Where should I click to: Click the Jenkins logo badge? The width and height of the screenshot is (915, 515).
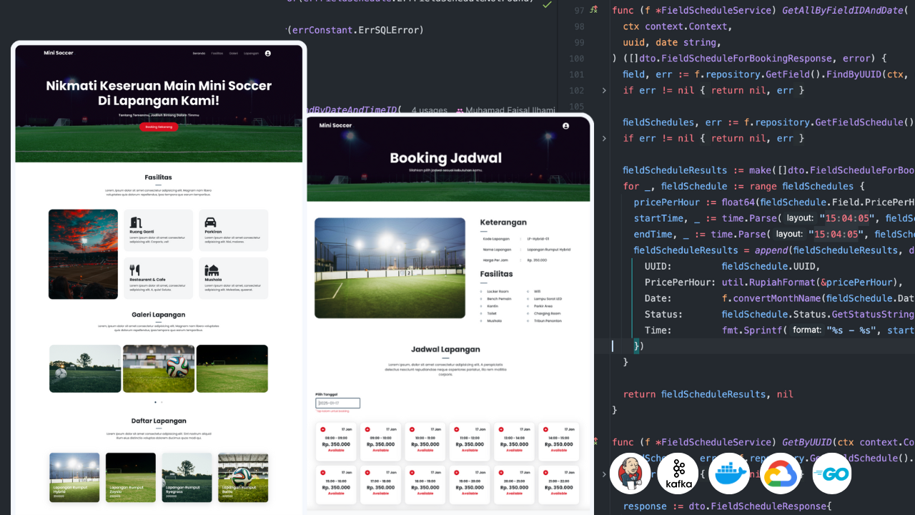[630, 474]
